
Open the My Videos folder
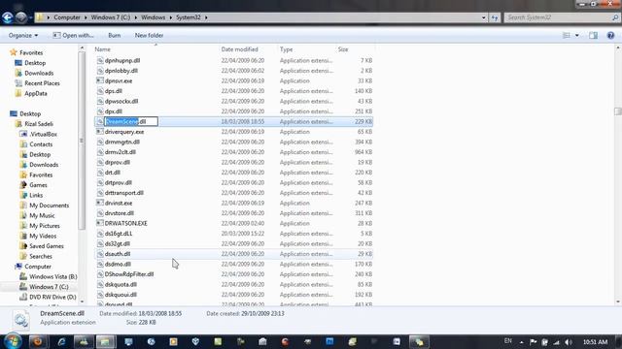click(43, 237)
